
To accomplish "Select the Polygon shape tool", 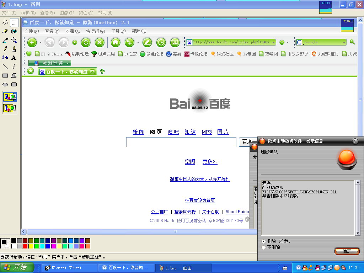I will 14,76.
